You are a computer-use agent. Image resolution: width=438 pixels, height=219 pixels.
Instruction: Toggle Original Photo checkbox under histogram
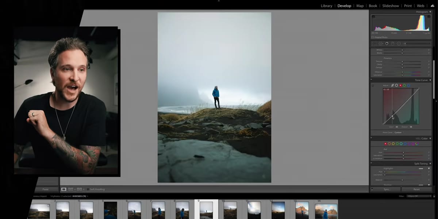(373, 37)
